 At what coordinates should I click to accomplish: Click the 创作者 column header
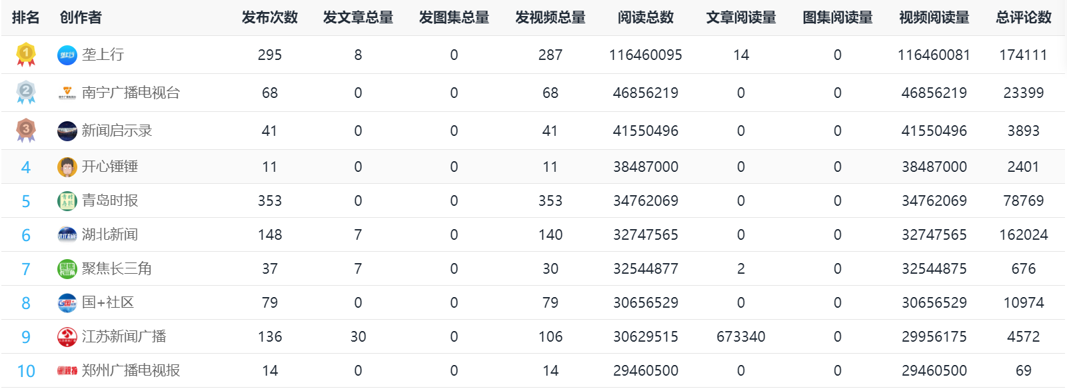tap(81, 17)
